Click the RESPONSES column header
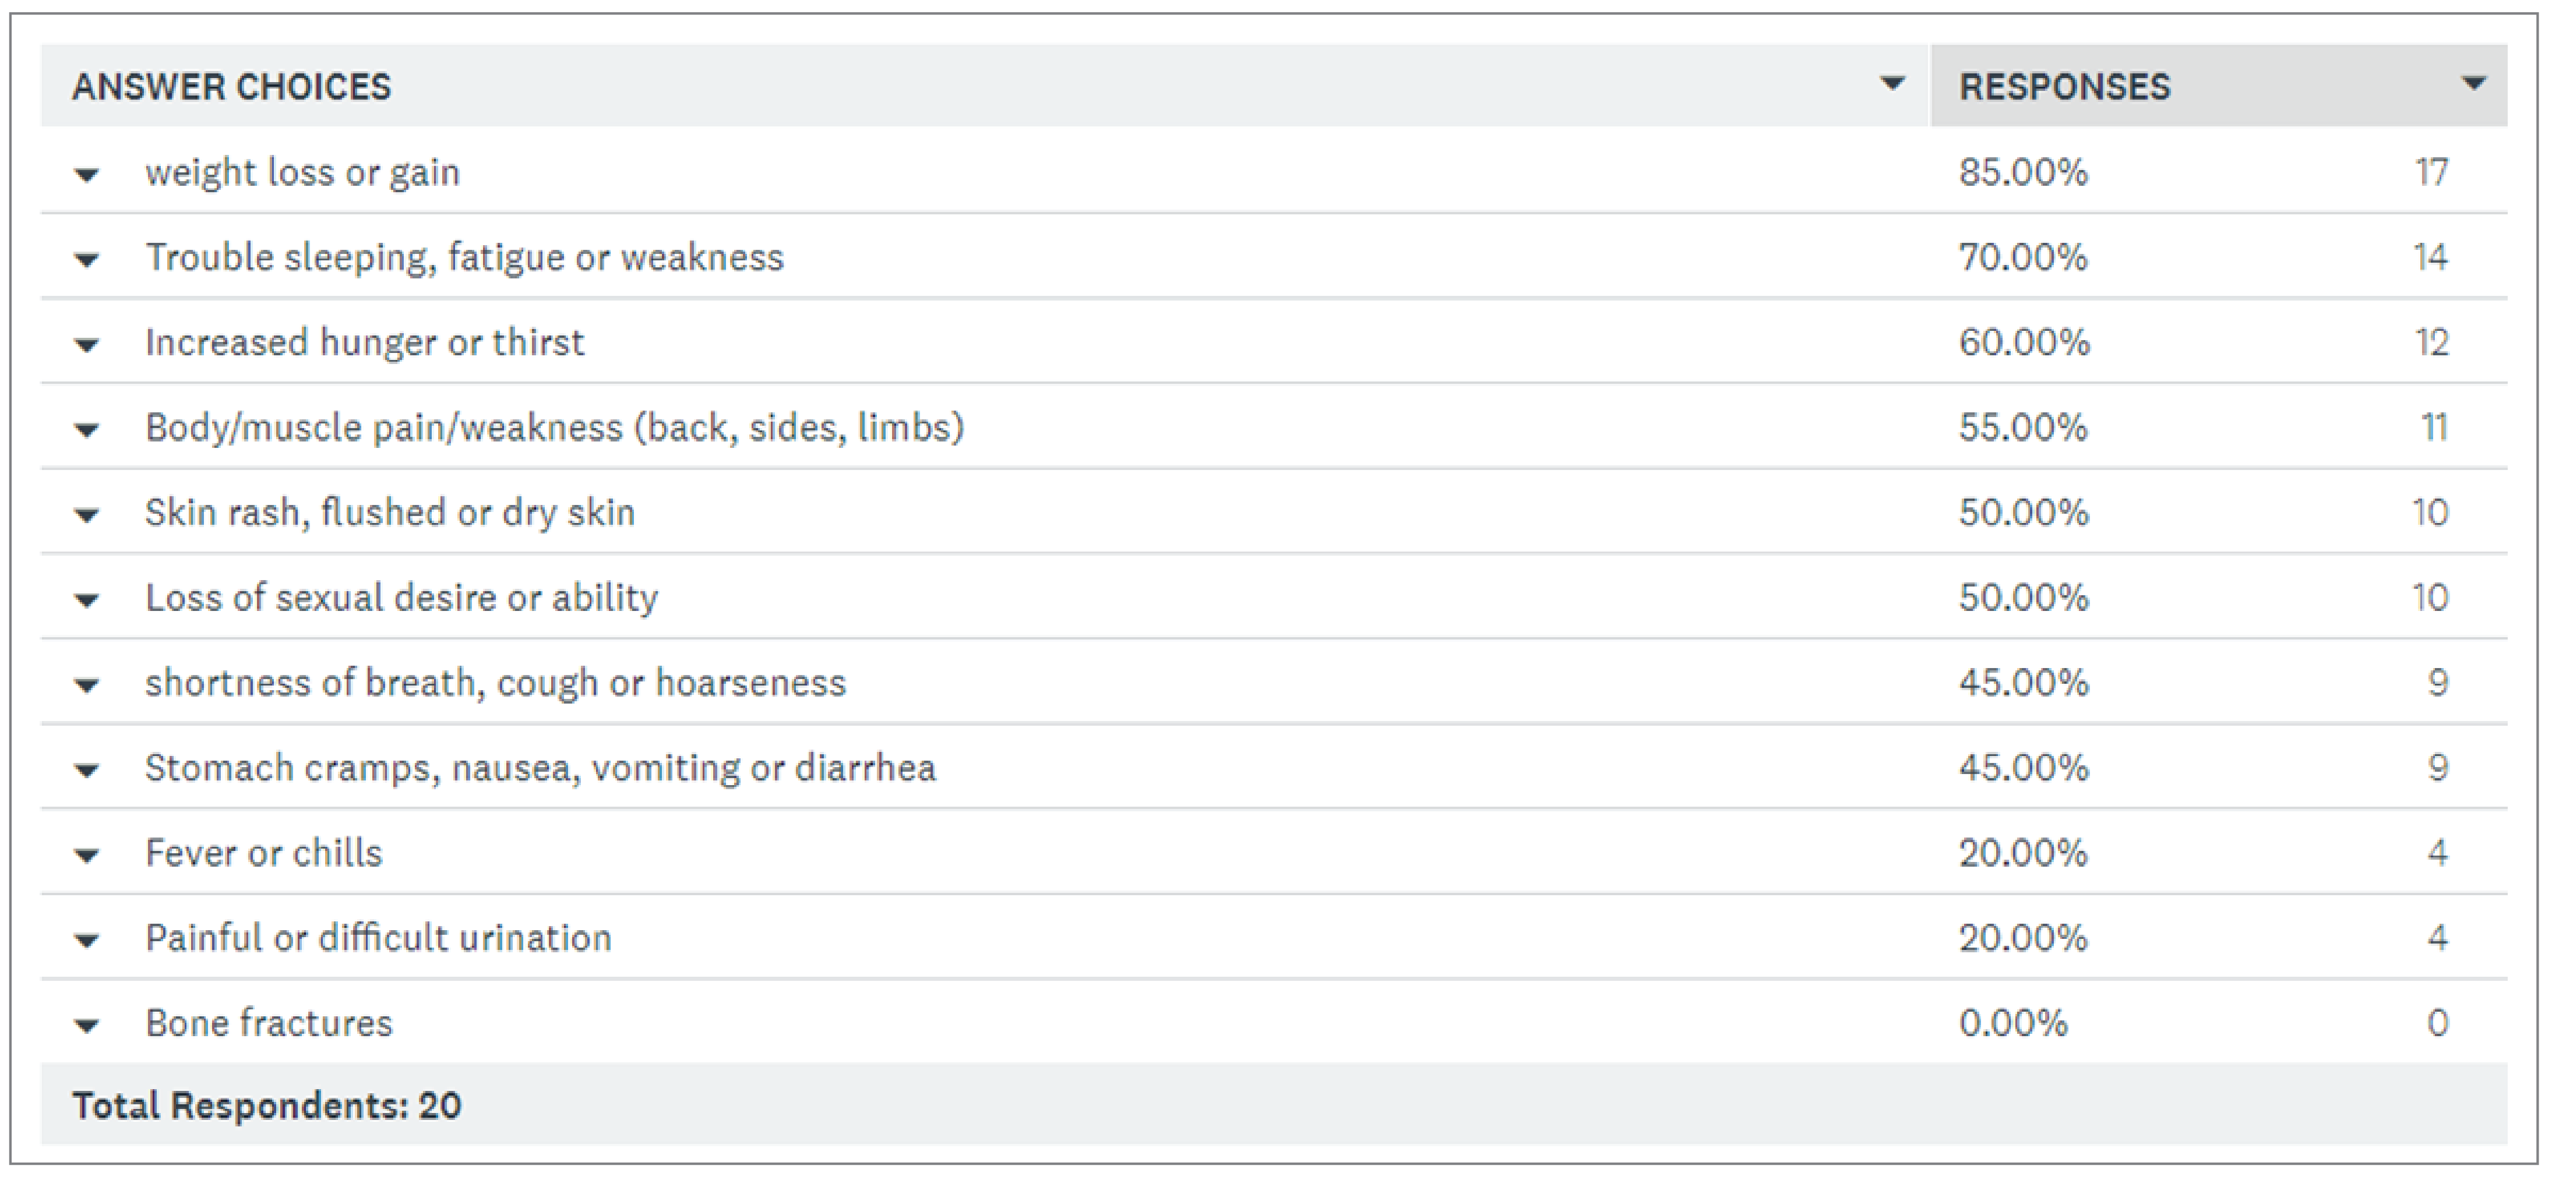Screen dimensions: 2552x1180 (2064, 87)
